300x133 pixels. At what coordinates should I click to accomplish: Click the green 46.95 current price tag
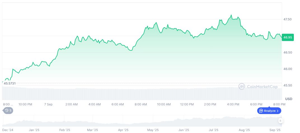(x=288, y=37)
